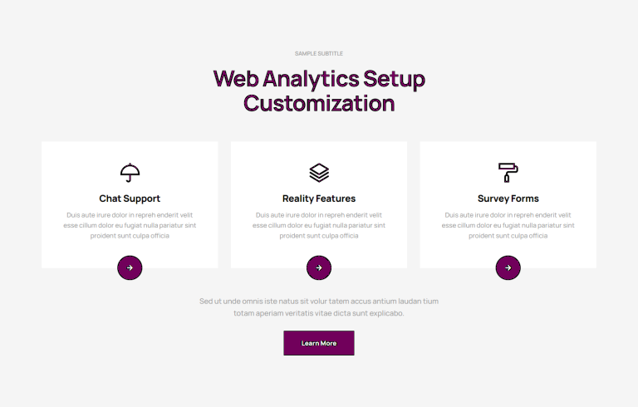
Task: Click the Reality Features description paragraph
Action: pos(319,225)
